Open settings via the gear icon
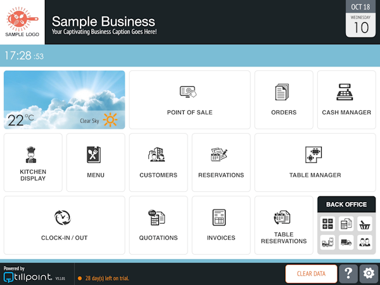Image resolution: width=380 pixels, height=285 pixels. 369,274
